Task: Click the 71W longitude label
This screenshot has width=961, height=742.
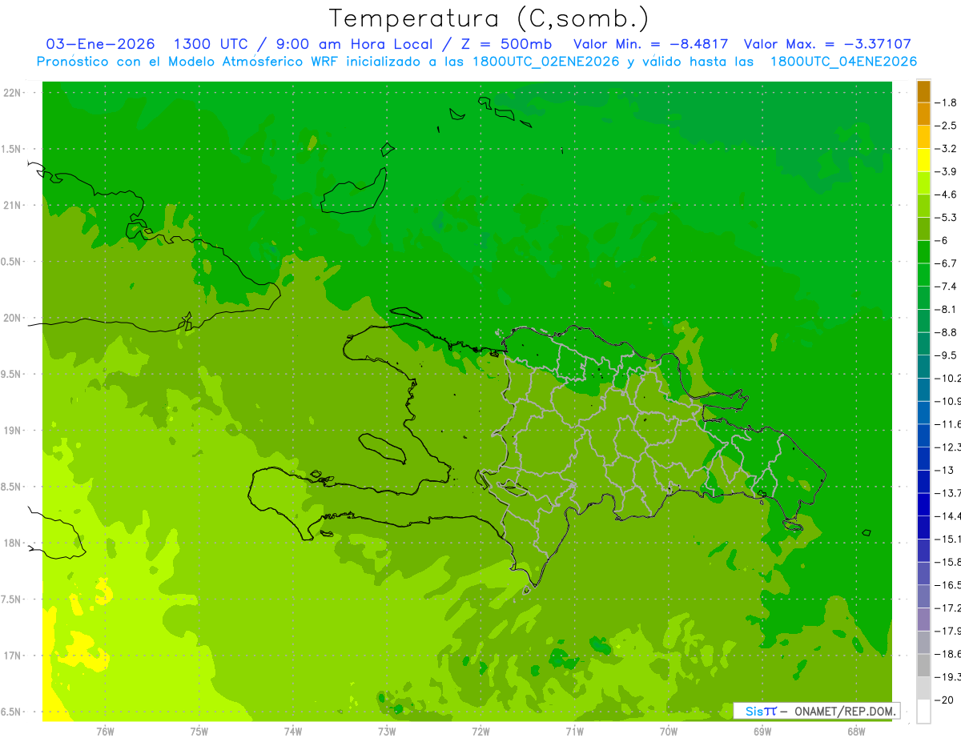Action: pyautogui.click(x=574, y=732)
